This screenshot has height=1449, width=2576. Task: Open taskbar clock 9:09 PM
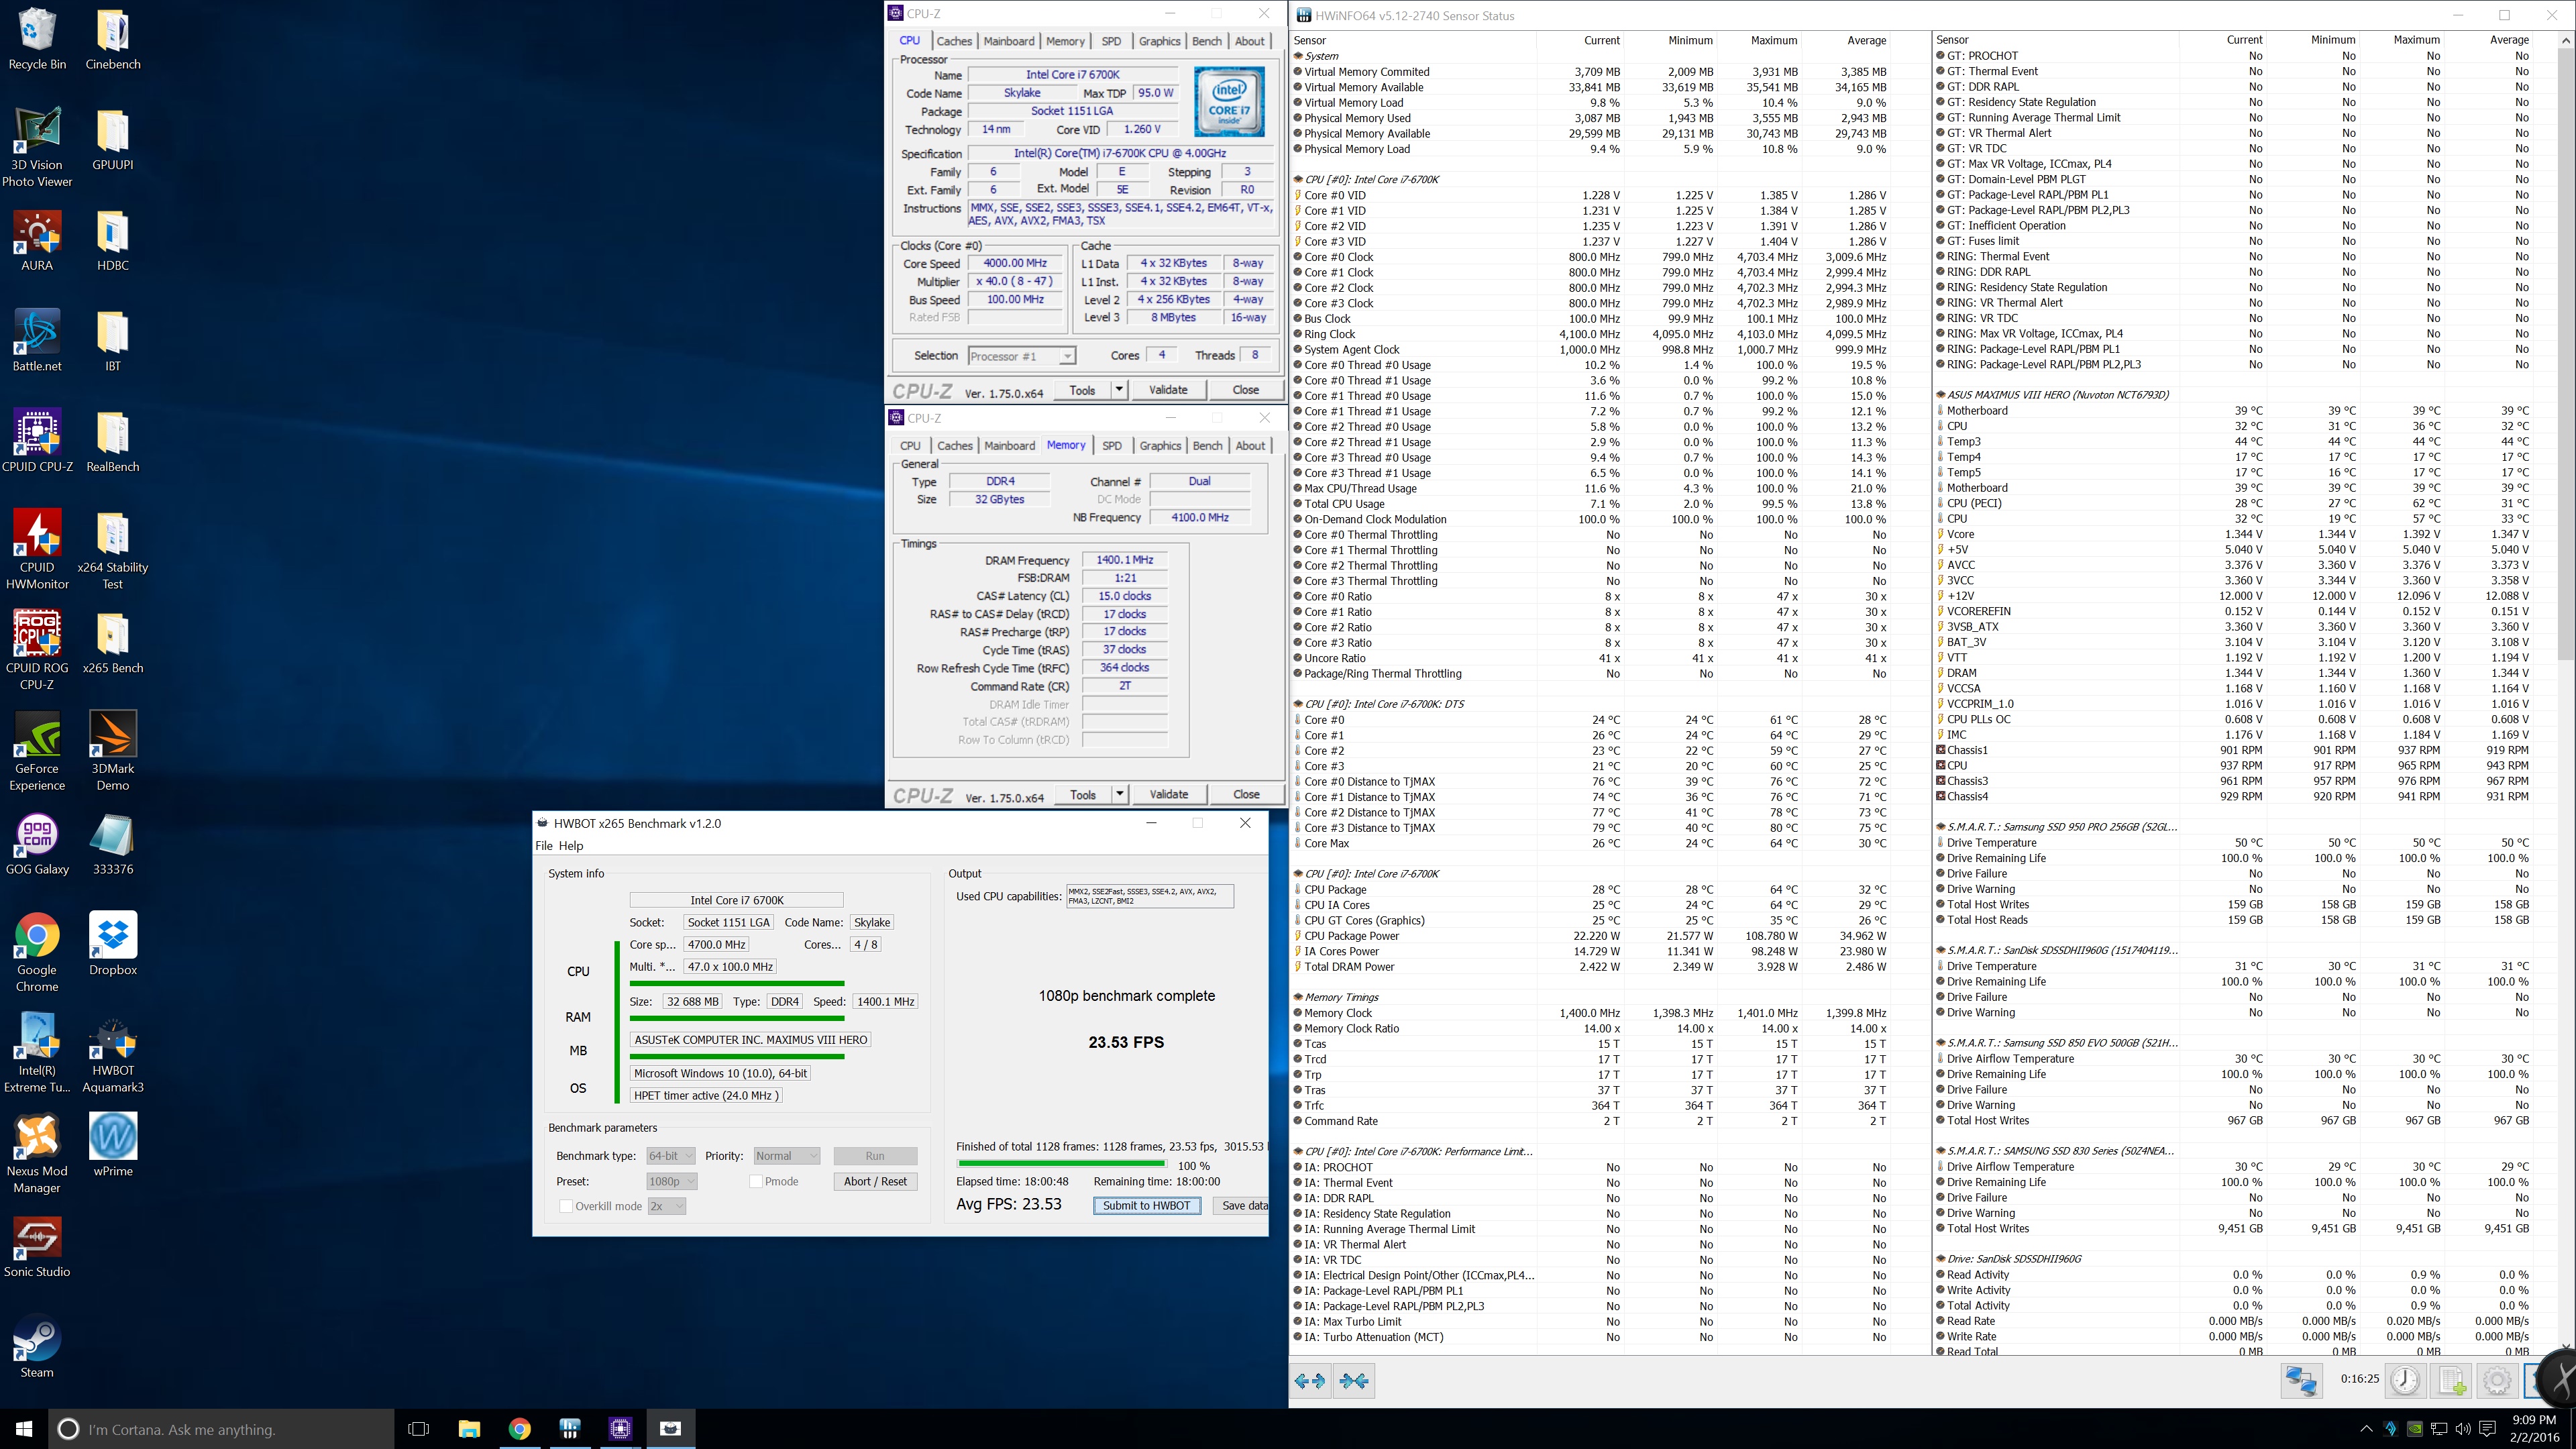click(x=2534, y=1429)
